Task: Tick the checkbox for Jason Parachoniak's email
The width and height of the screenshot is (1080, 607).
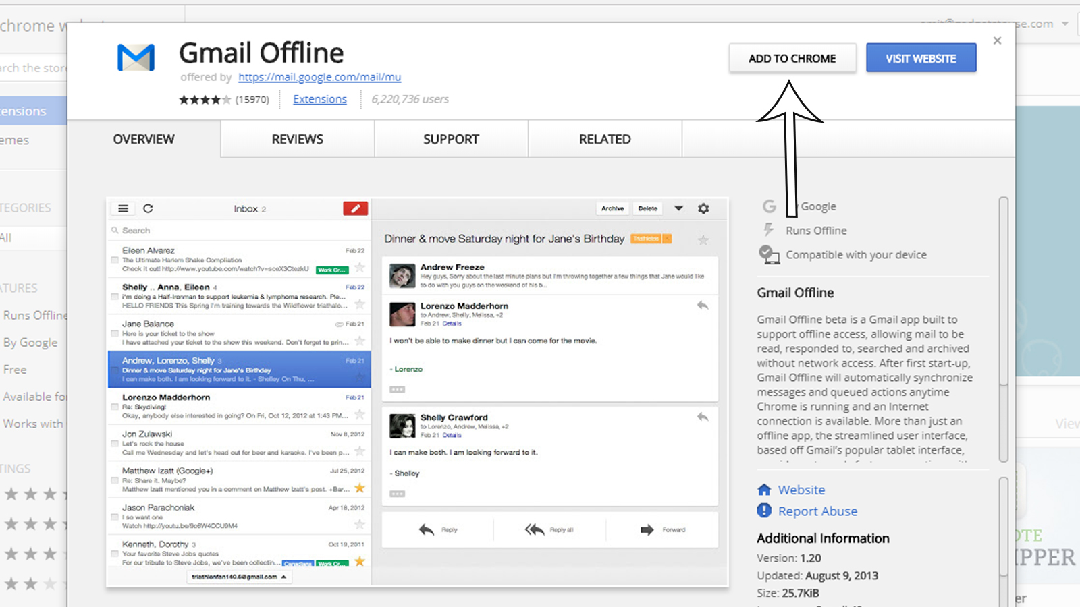Action: click(x=115, y=517)
